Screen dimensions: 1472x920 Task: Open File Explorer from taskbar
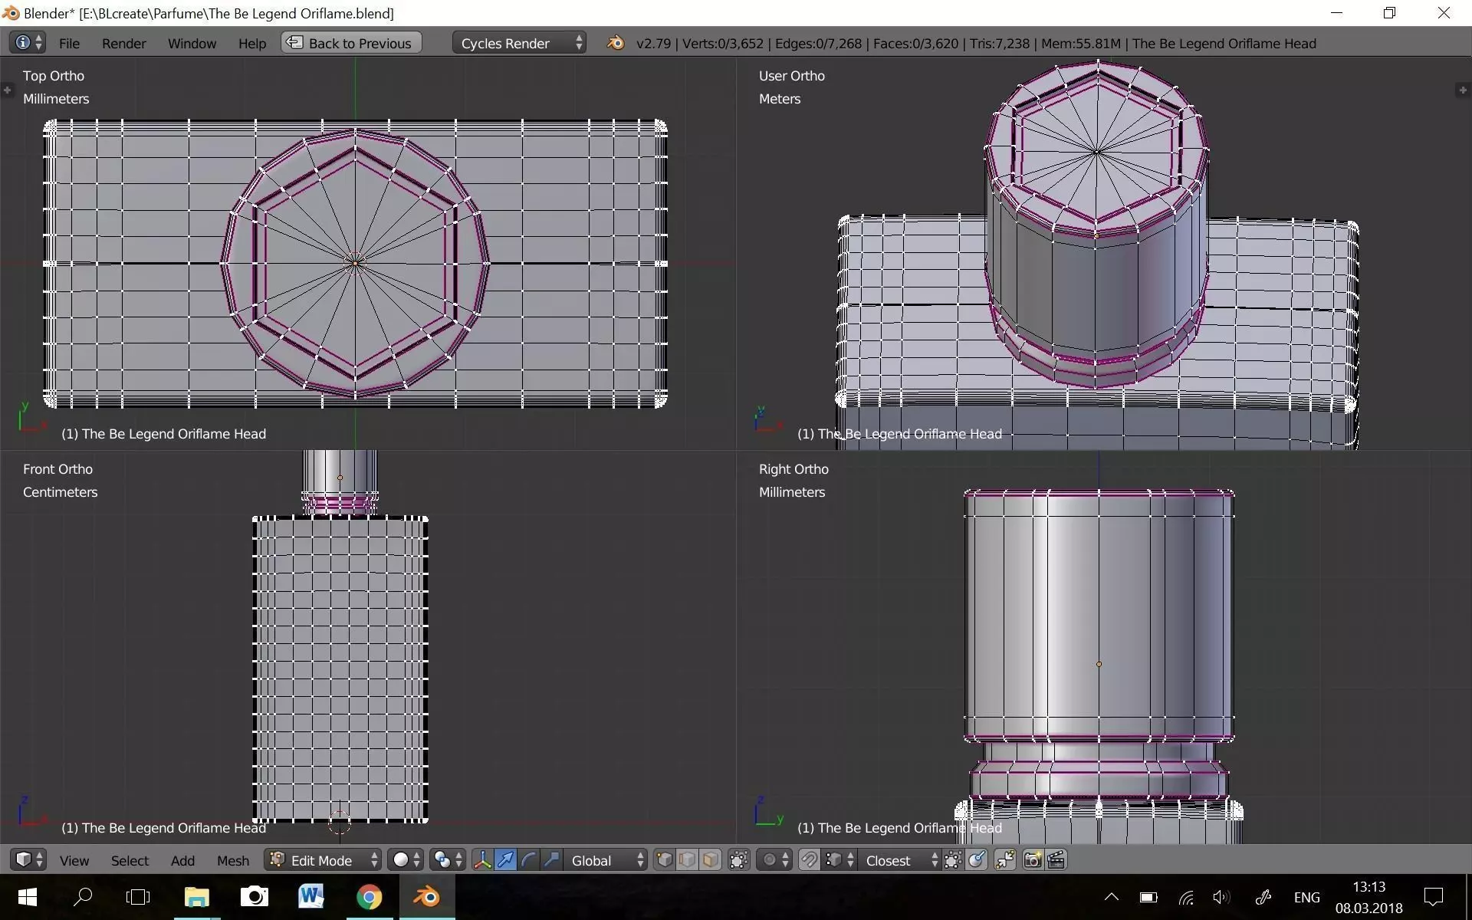[x=197, y=897]
